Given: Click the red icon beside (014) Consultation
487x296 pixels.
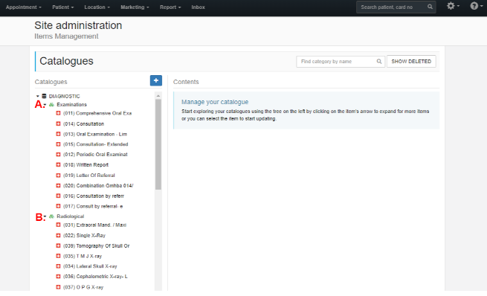Looking at the screenshot, I should pyautogui.click(x=58, y=123).
